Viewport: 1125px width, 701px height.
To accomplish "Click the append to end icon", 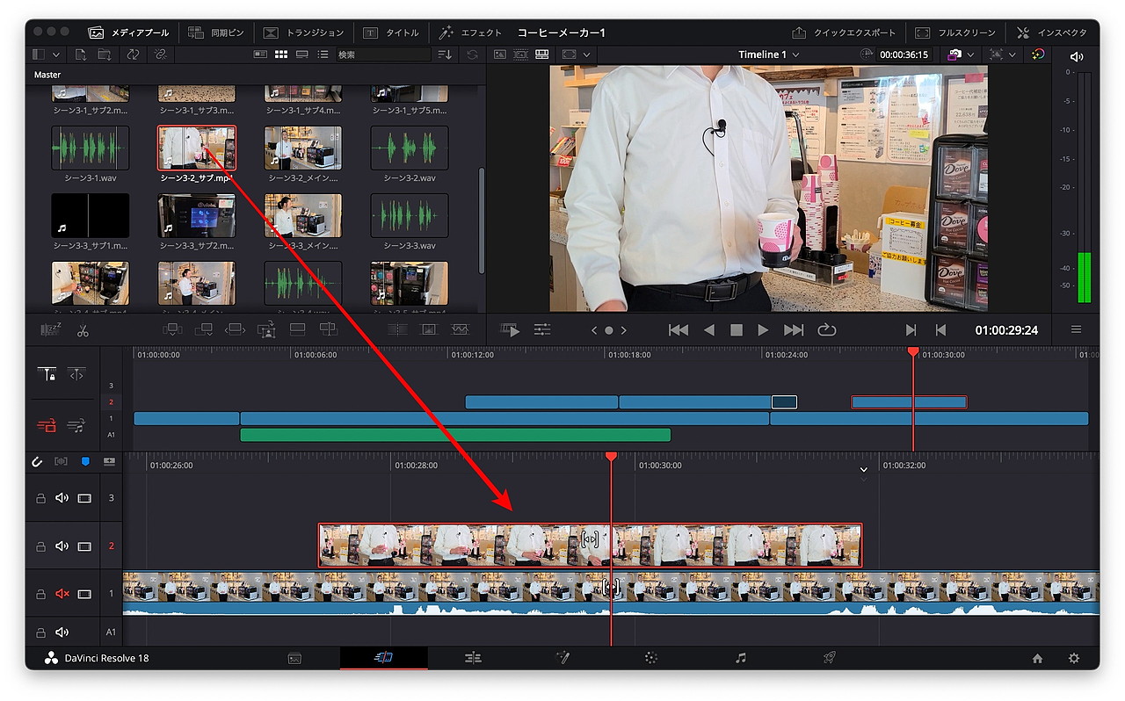I will pos(204,329).
